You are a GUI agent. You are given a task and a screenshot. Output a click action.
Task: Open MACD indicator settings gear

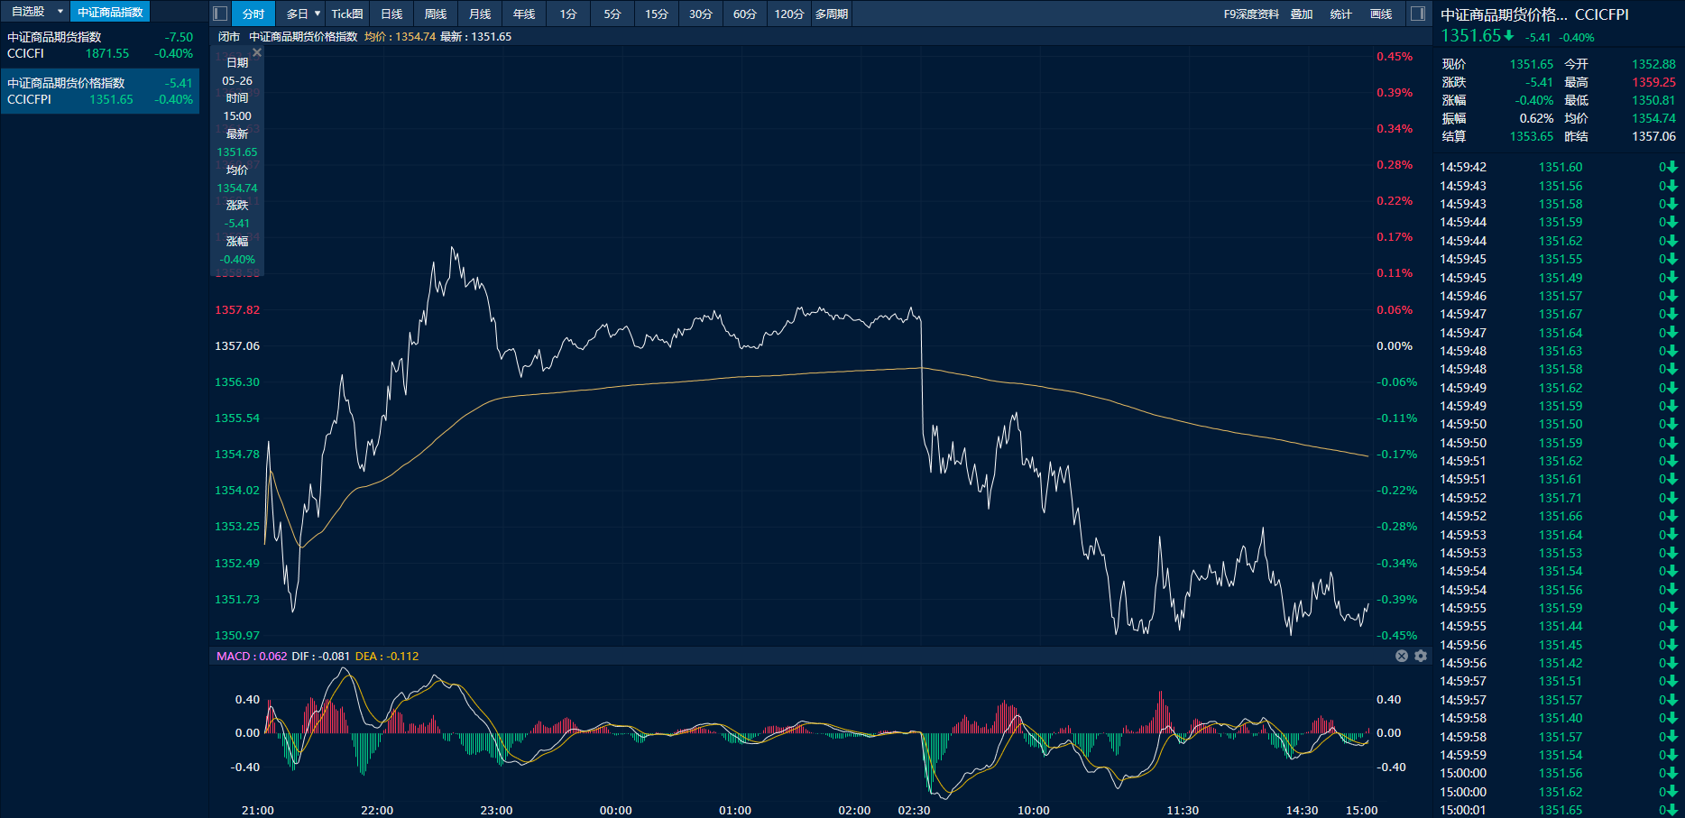[1421, 656]
